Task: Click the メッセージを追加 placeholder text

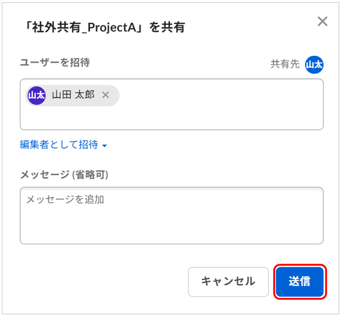Action: click(65, 199)
